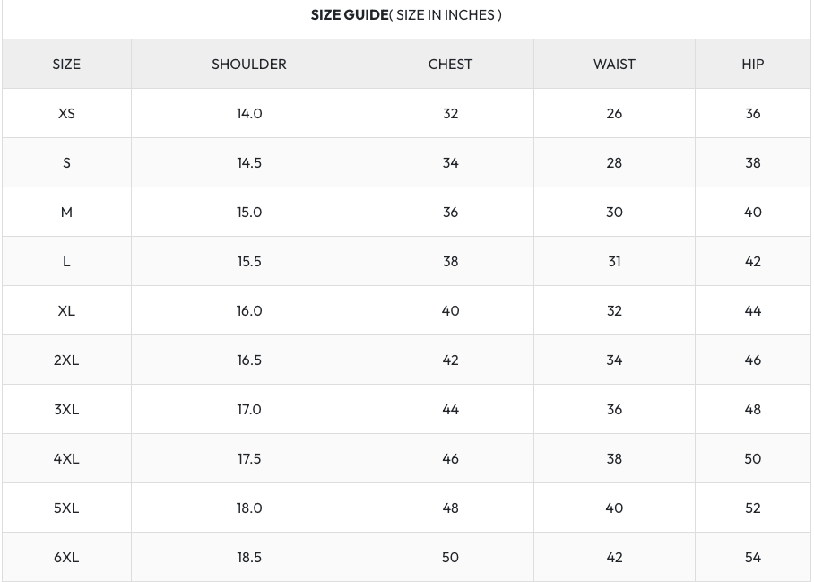Click hip value 52 in 5XL row
The image size is (814, 582).
point(753,508)
